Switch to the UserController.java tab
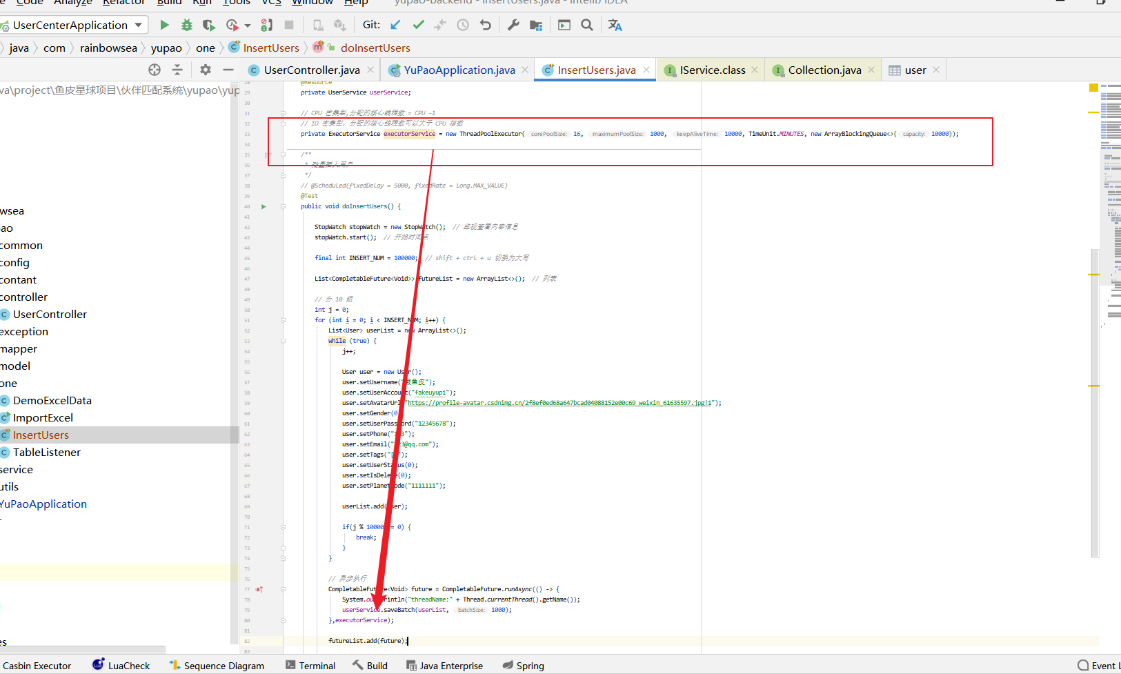 tap(311, 70)
